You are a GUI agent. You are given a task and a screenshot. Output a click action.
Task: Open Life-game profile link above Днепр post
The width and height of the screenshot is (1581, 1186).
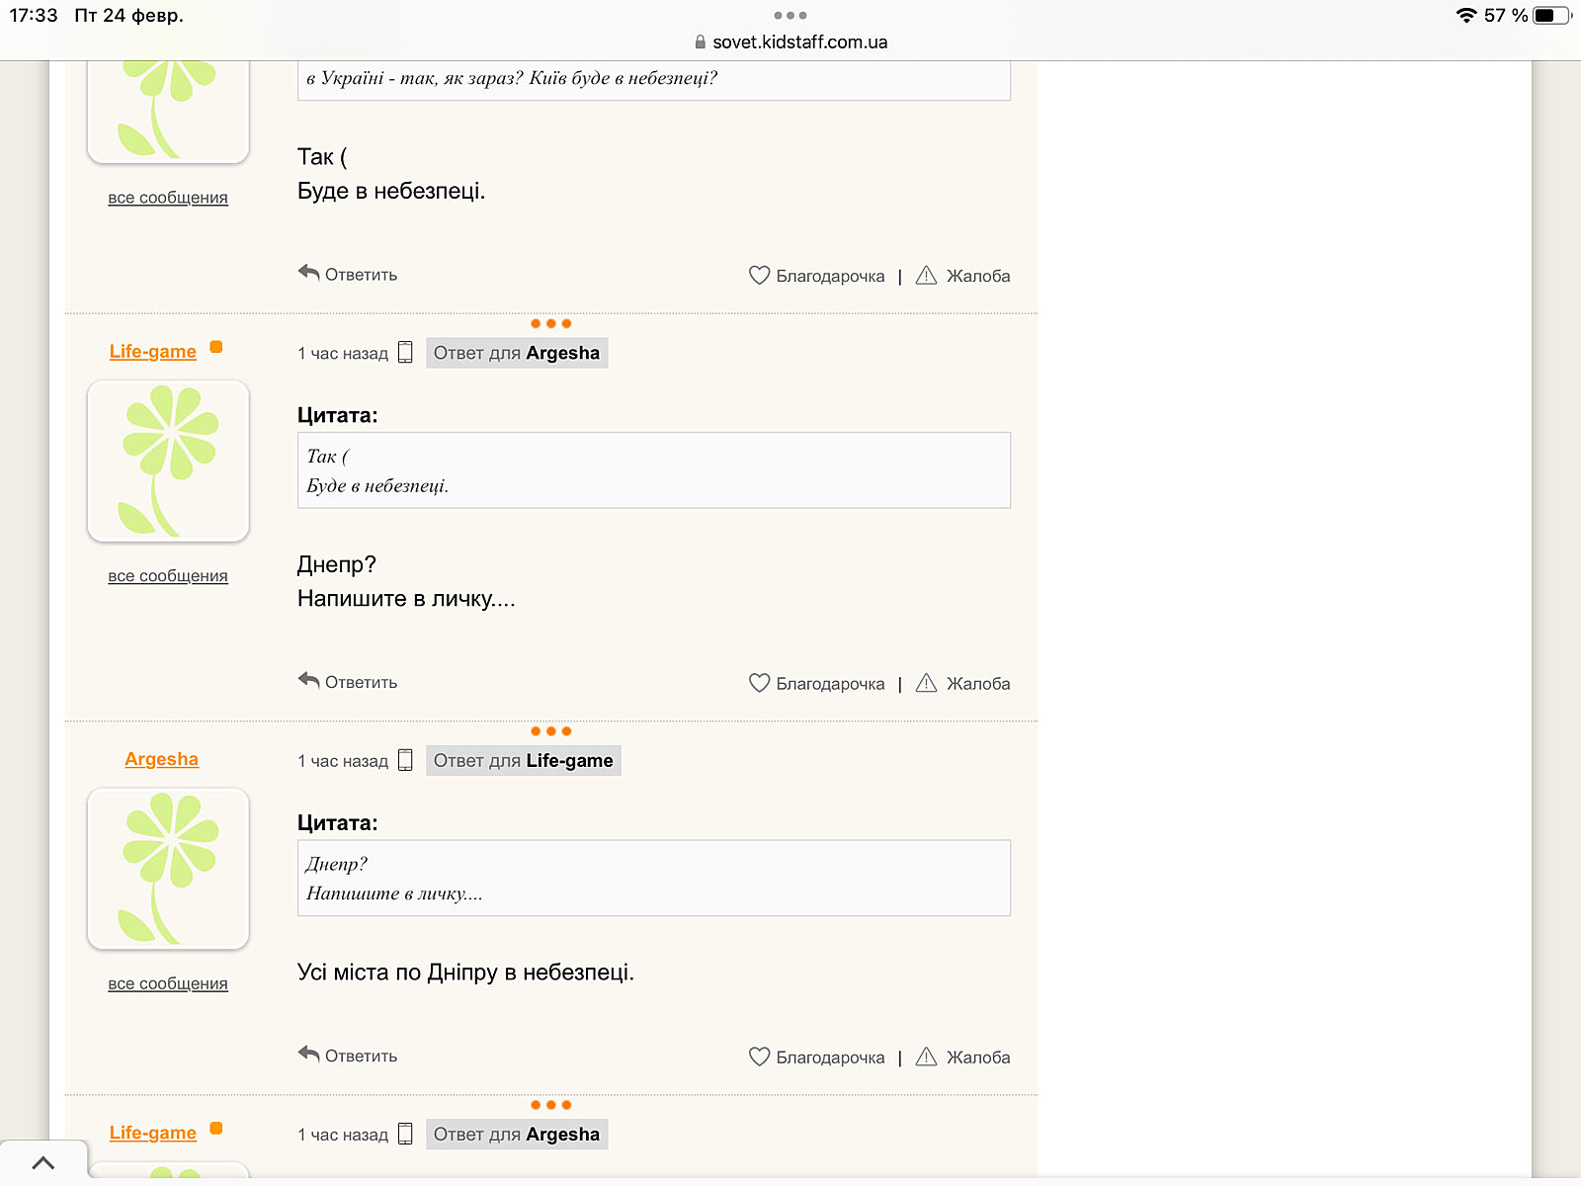coord(152,351)
